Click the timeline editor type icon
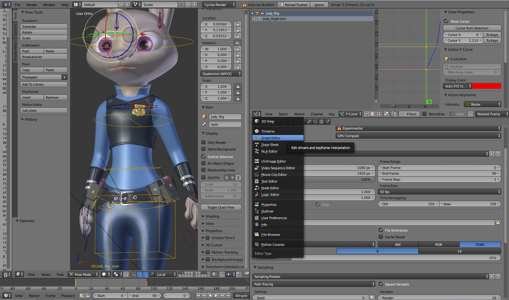The height and width of the screenshot is (300, 509). [6, 295]
